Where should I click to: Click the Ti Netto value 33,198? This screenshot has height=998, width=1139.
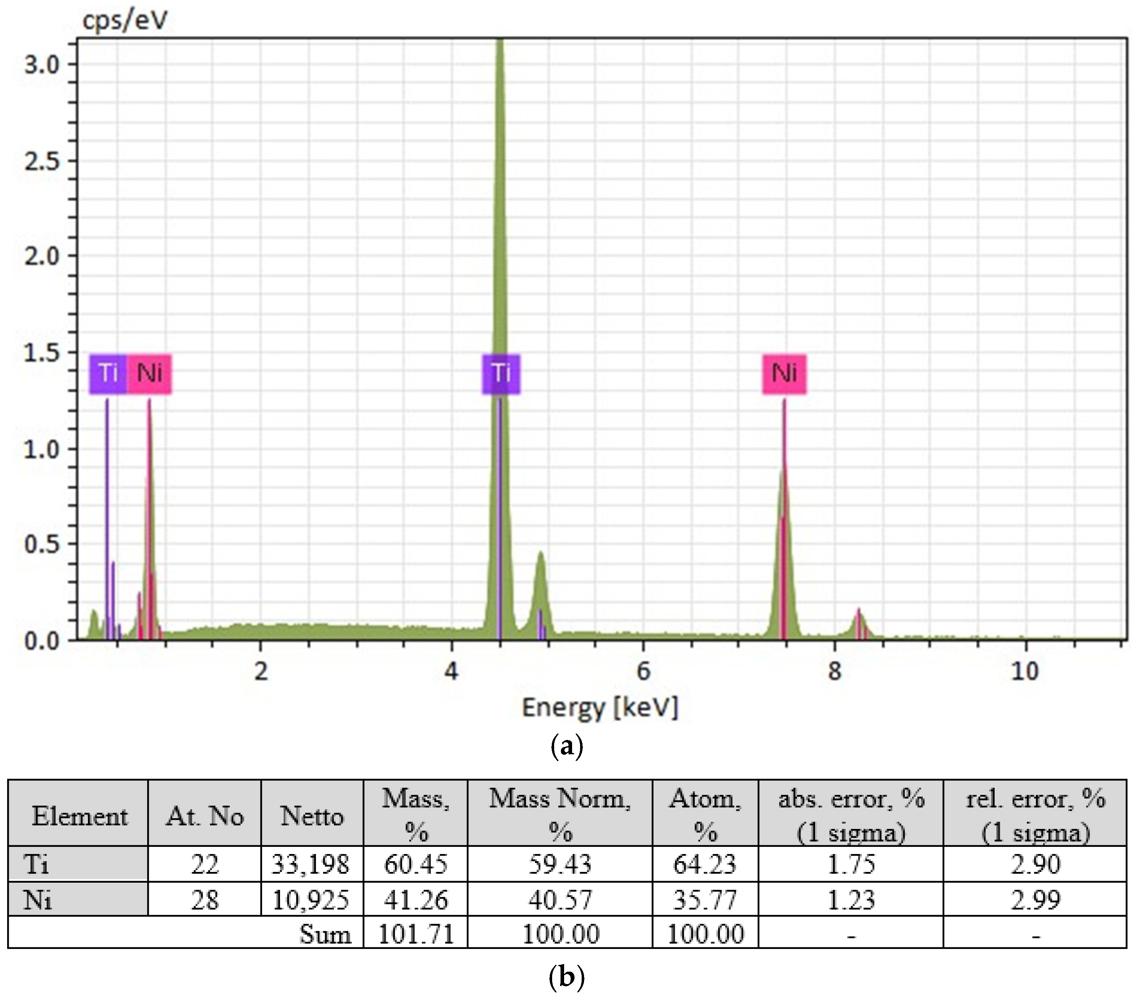coord(311,864)
